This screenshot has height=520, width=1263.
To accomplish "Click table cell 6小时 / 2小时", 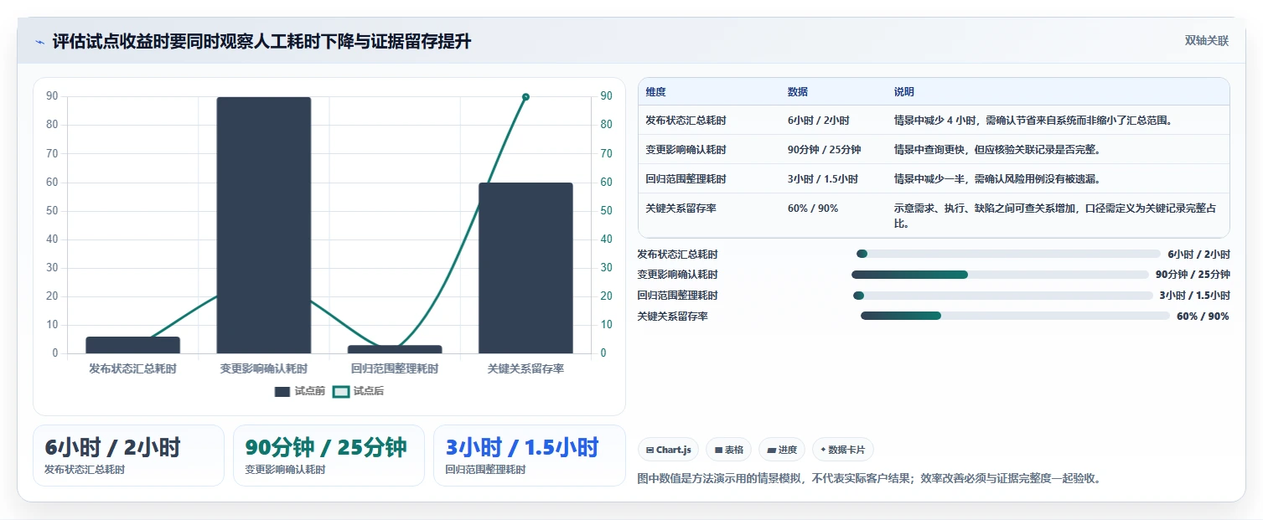I will [x=818, y=121].
